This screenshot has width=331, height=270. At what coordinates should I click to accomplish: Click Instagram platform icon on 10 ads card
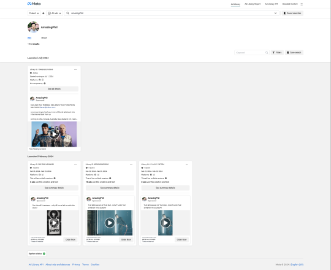98,175
